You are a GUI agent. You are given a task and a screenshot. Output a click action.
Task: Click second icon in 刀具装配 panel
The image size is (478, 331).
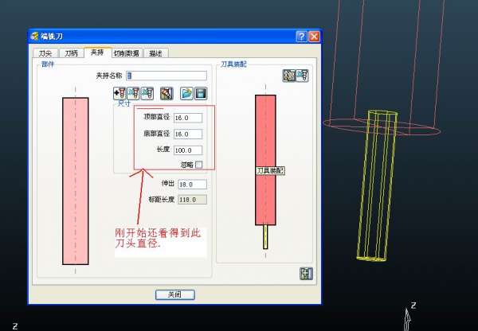302,76
